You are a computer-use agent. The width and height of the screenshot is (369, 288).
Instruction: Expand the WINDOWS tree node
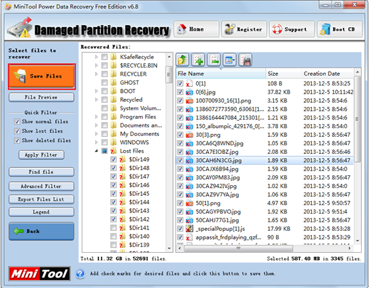96,143
